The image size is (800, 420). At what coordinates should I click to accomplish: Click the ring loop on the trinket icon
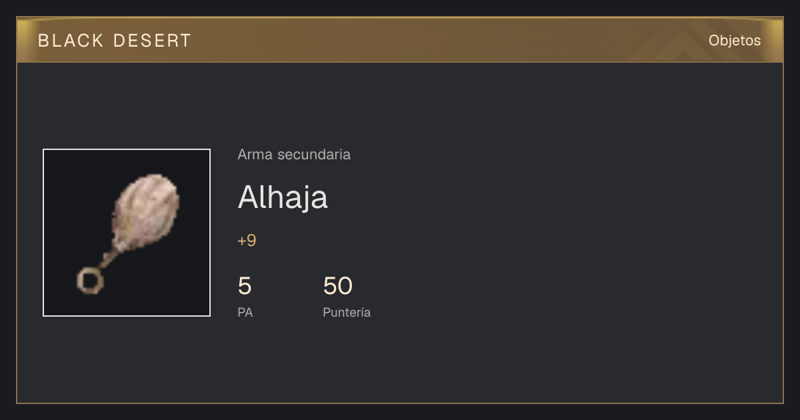[x=90, y=281]
